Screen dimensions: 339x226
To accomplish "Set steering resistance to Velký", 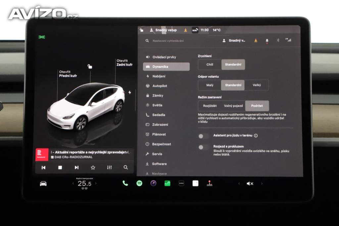I will 257,85.
